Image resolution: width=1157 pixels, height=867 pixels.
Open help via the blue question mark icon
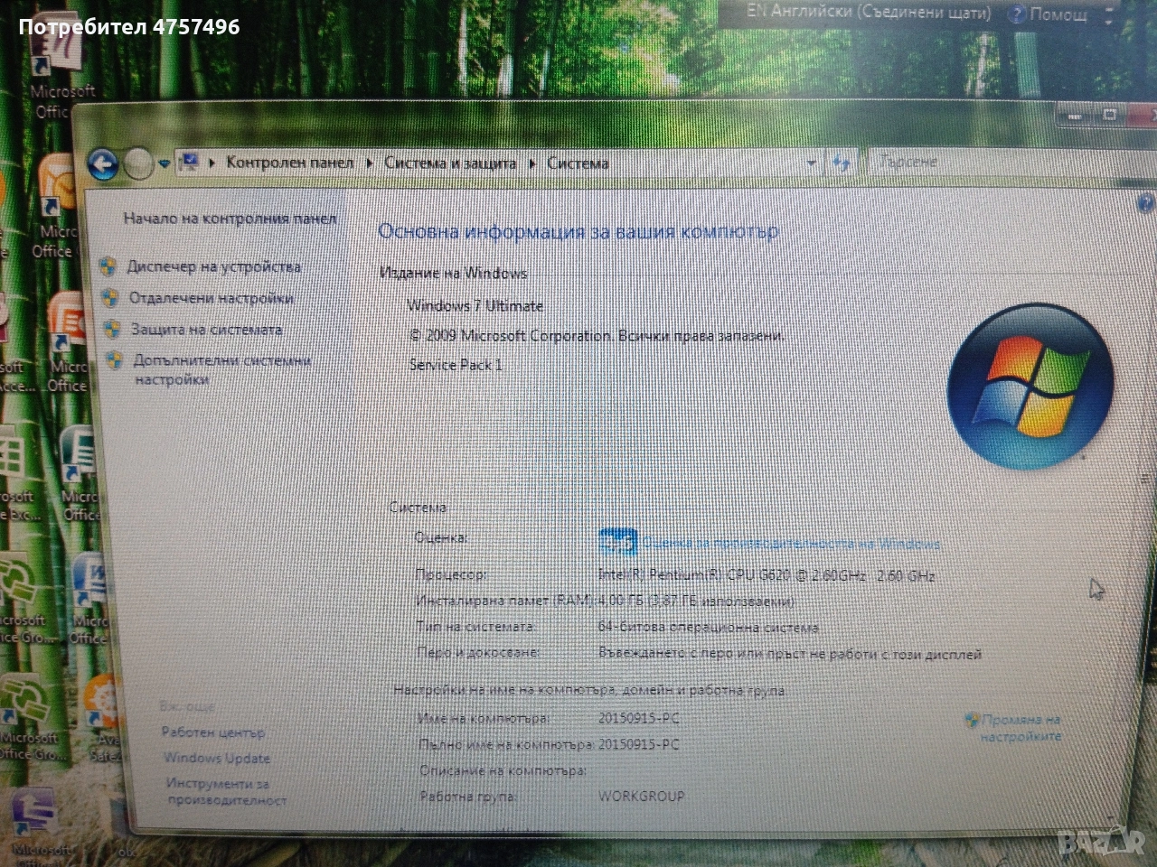click(x=1146, y=204)
